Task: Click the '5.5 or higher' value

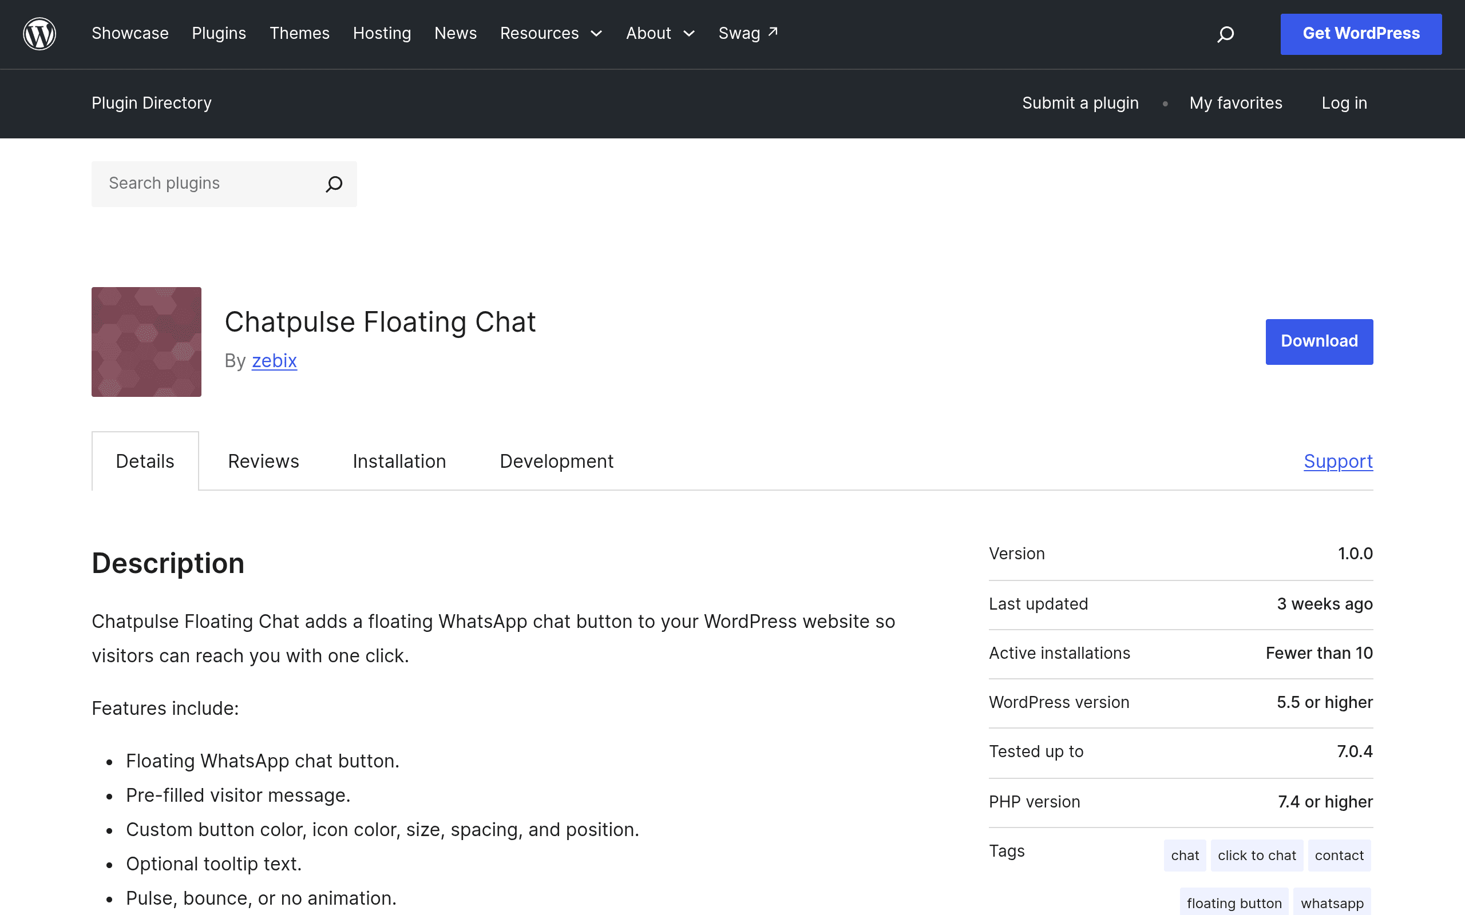Action: (x=1325, y=702)
